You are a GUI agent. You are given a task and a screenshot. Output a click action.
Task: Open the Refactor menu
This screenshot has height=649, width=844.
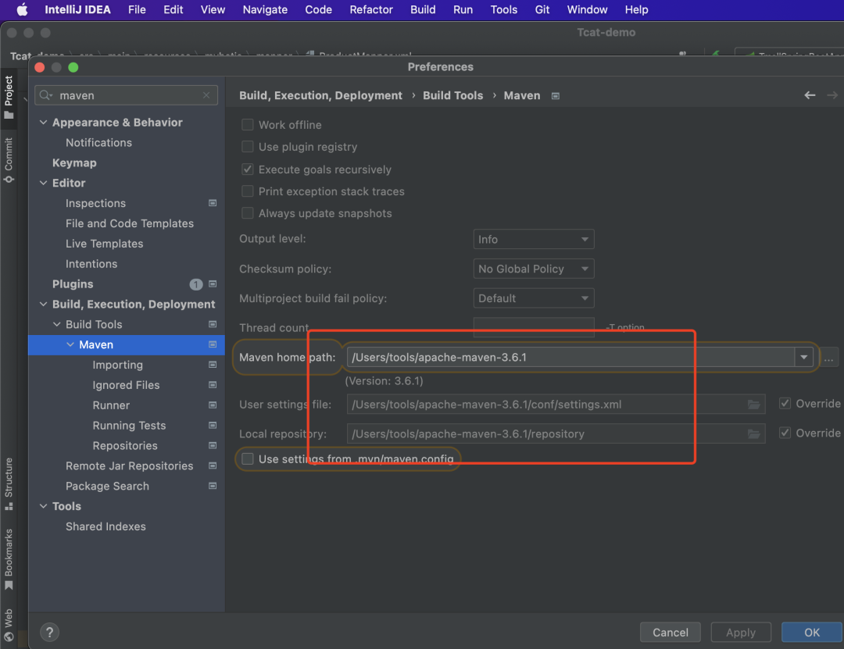point(371,9)
